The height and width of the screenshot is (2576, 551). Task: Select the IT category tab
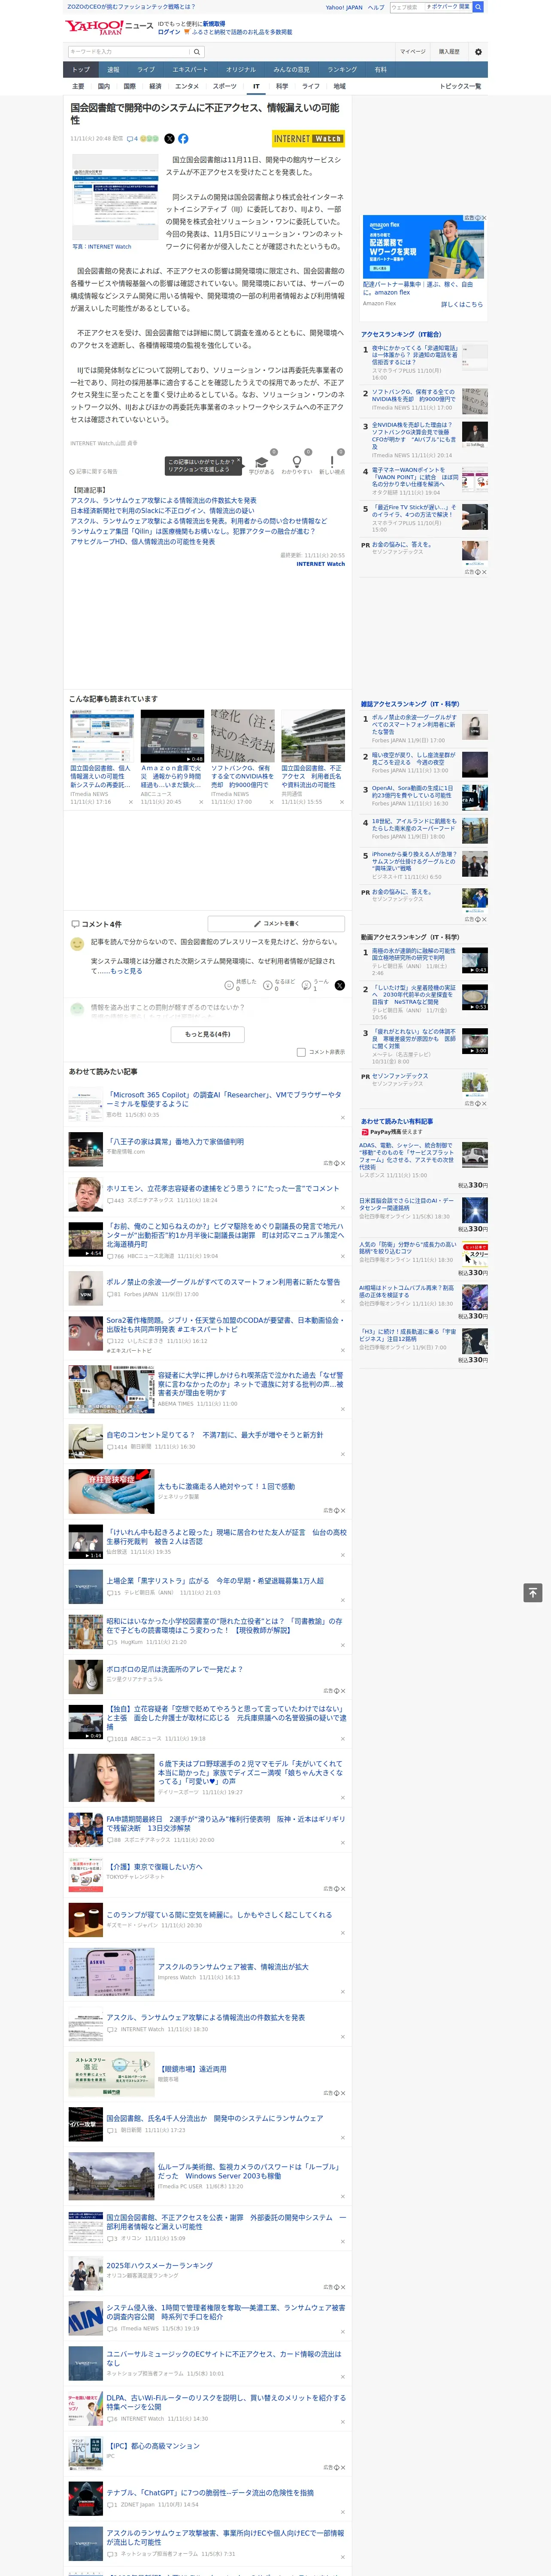pos(256,87)
